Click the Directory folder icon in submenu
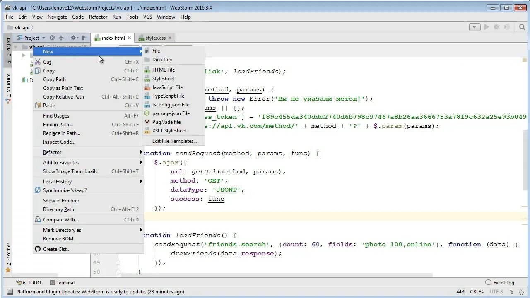This screenshot has width=530, height=298. 147,60
